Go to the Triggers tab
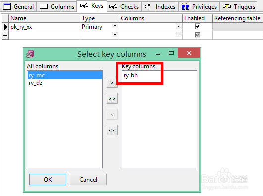 [239, 7]
